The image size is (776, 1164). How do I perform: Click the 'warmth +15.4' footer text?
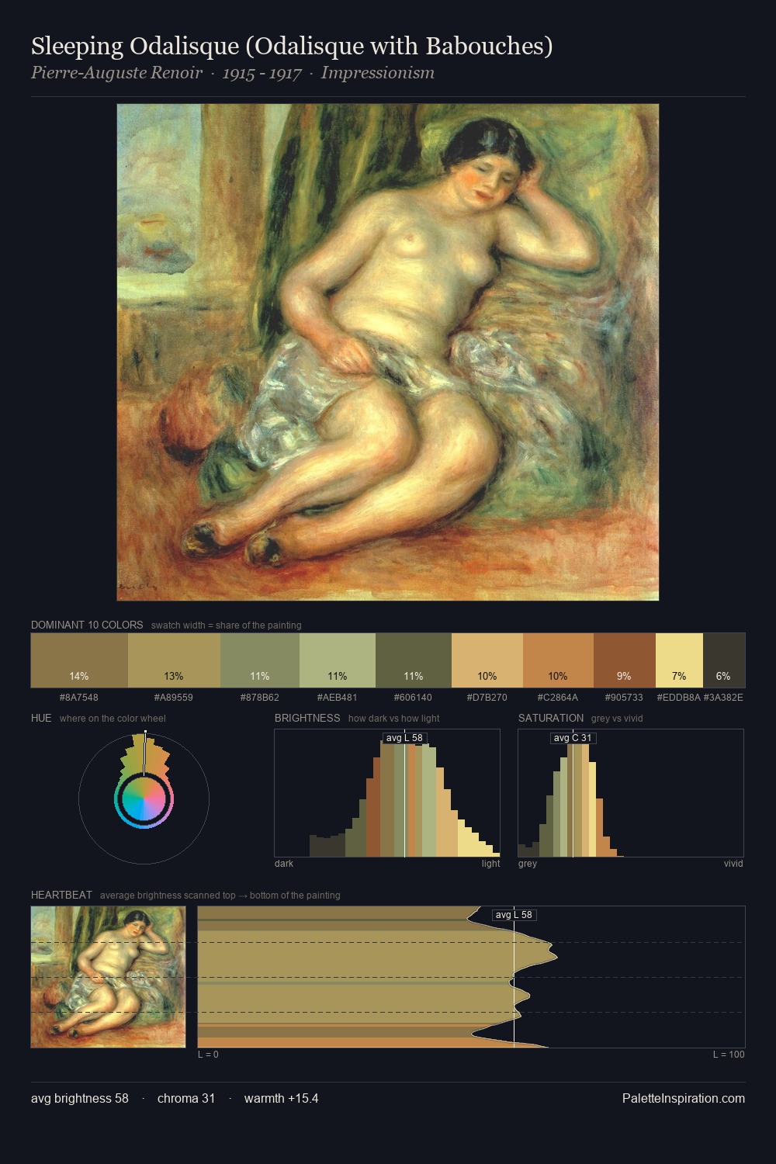(x=281, y=1098)
